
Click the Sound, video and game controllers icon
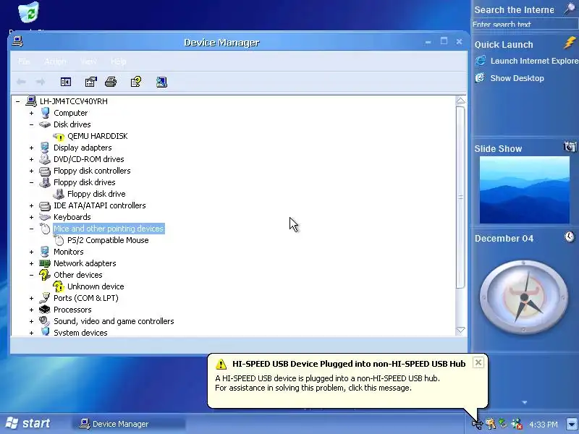click(x=45, y=321)
